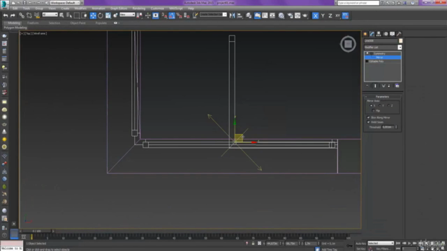Screen dimensions: 447x251
Task: Click the Align tool icon
Action: pyautogui.click(x=240, y=15)
